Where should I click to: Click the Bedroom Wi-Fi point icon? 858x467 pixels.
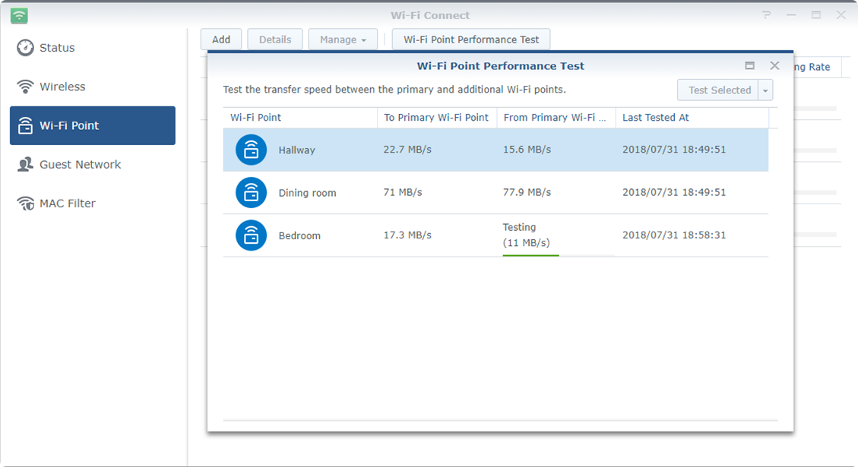[x=251, y=235]
